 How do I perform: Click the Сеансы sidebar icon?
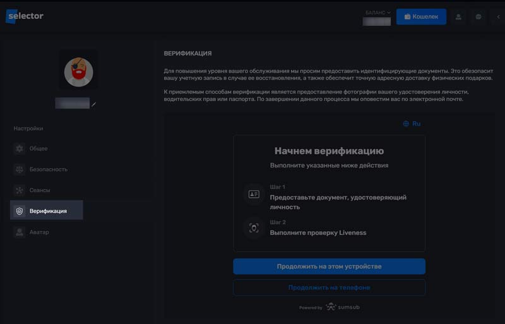[x=20, y=190]
